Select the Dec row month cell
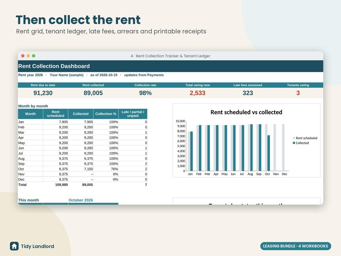The width and height of the screenshot is (341, 256). click(x=30, y=180)
